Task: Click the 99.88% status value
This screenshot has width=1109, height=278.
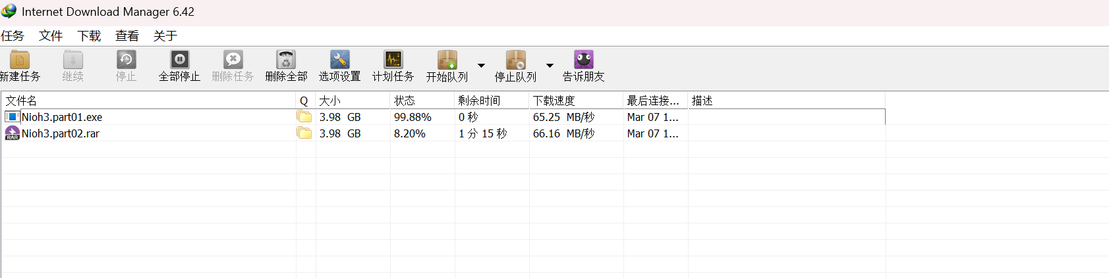Action: pyautogui.click(x=412, y=117)
